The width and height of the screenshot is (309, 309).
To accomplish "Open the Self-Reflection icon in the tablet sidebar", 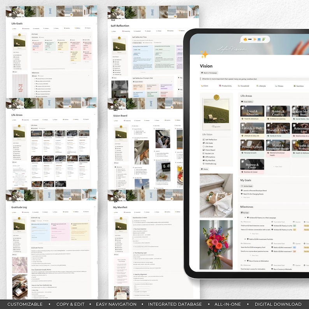I will click(x=204, y=140).
